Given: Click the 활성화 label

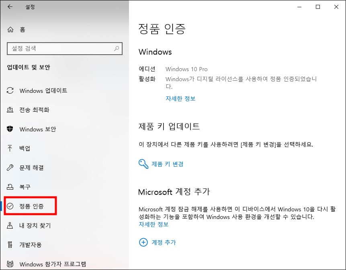Looking at the screenshot, I should 147,79.
